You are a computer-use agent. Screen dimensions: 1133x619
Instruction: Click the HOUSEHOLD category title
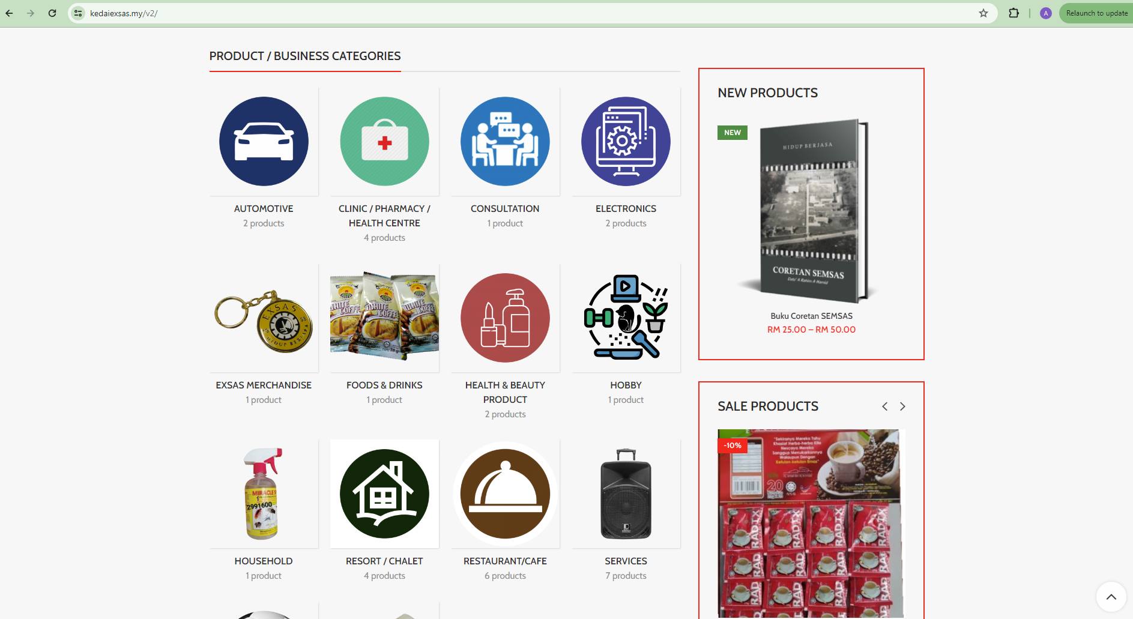click(x=264, y=561)
